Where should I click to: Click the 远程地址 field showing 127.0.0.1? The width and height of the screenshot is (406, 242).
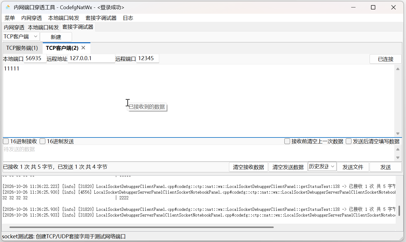point(91,58)
